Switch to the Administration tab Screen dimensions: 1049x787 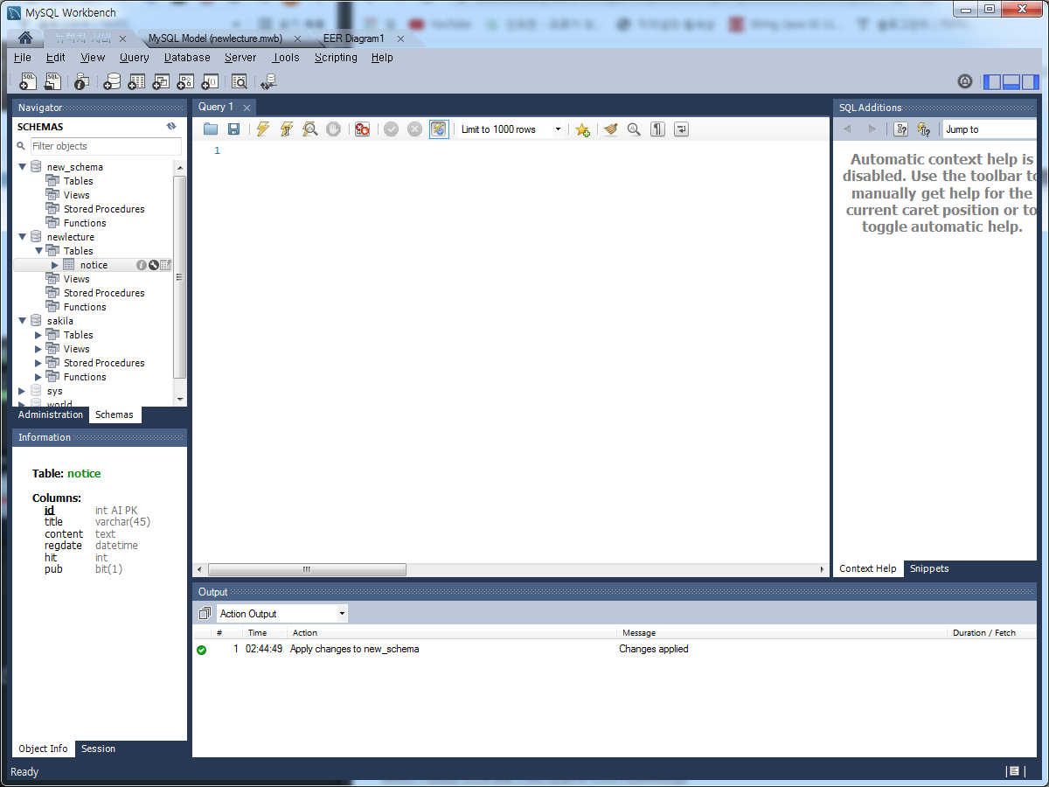[51, 414]
